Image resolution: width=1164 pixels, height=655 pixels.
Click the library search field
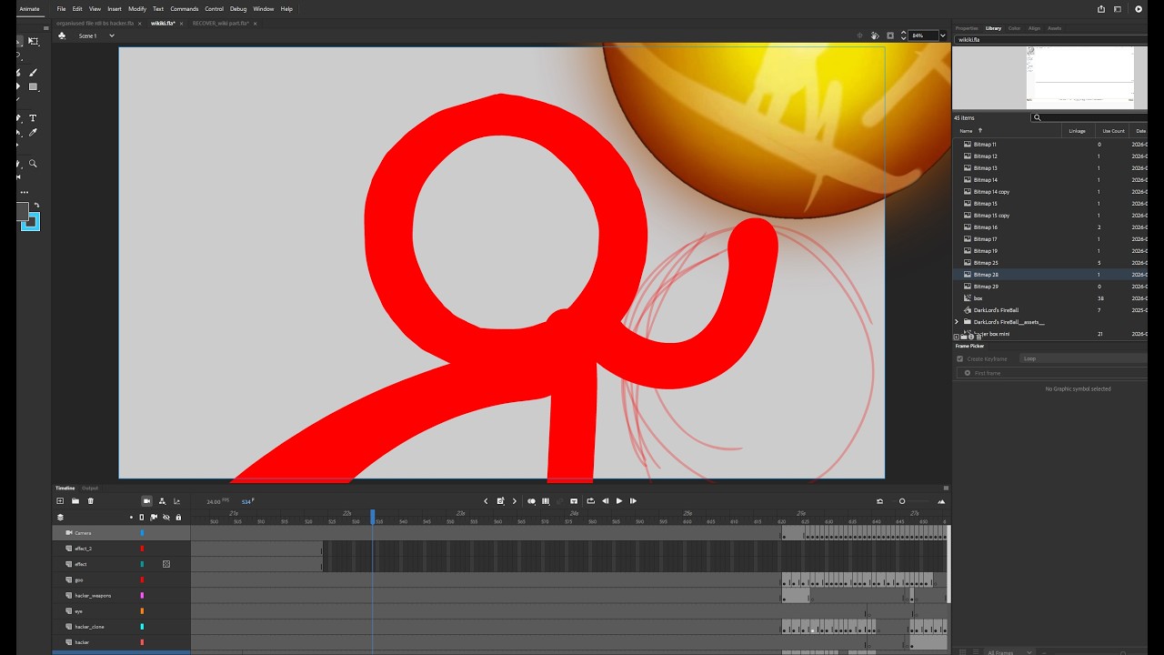1091,117
